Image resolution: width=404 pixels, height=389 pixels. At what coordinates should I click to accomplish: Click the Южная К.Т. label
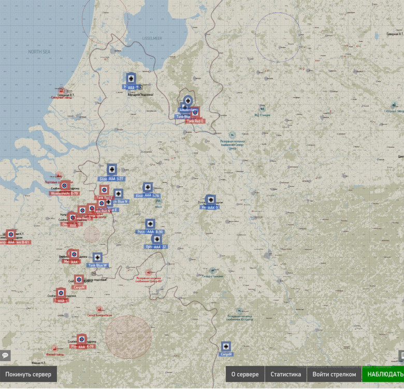point(39,363)
